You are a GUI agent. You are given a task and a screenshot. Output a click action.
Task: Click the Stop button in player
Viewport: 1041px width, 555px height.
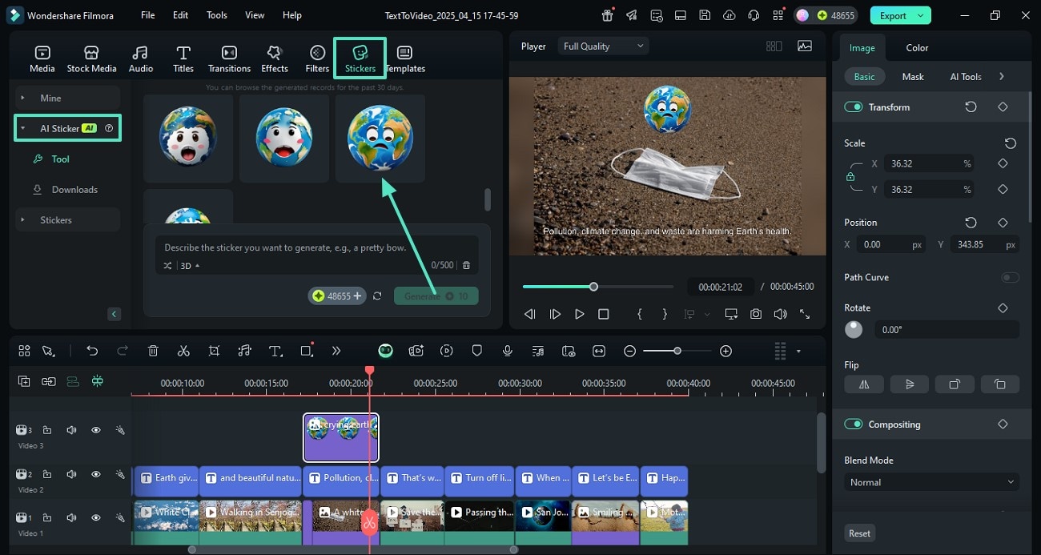click(x=604, y=315)
